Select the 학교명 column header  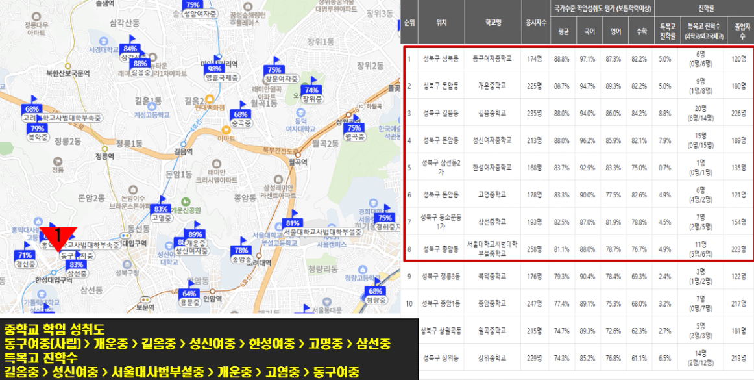pyautogui.click(x=493, y=22)
